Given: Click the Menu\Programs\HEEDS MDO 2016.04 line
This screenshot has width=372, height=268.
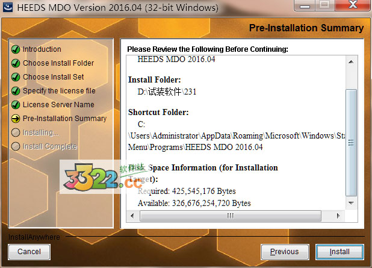Looking at the screenshot, I should (x=196, y=147).
